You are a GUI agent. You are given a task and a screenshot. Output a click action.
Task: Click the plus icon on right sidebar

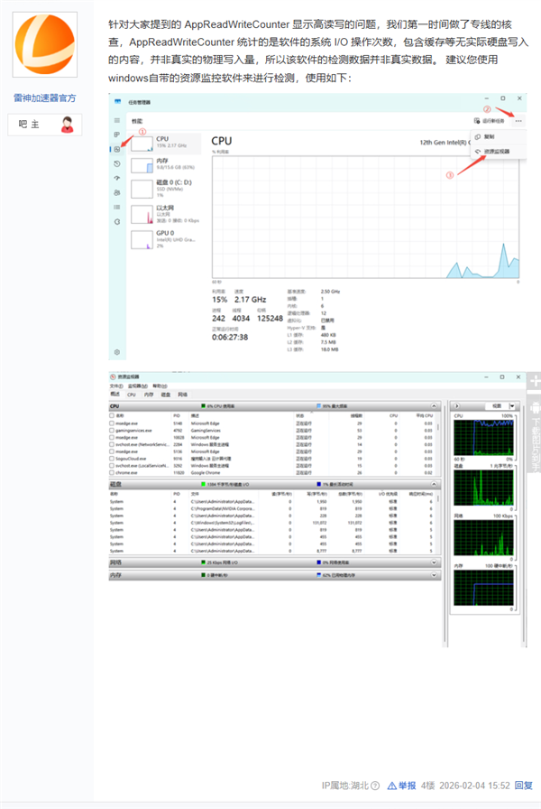click(534, 381)
